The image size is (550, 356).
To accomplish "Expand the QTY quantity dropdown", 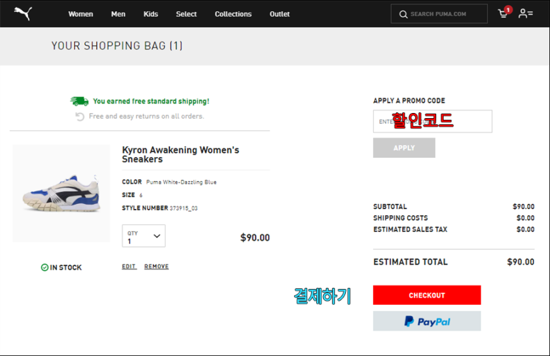I will coord(144,236).
